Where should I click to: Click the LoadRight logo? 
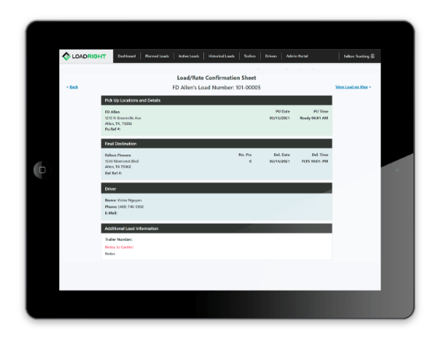(x=84, y=57)
